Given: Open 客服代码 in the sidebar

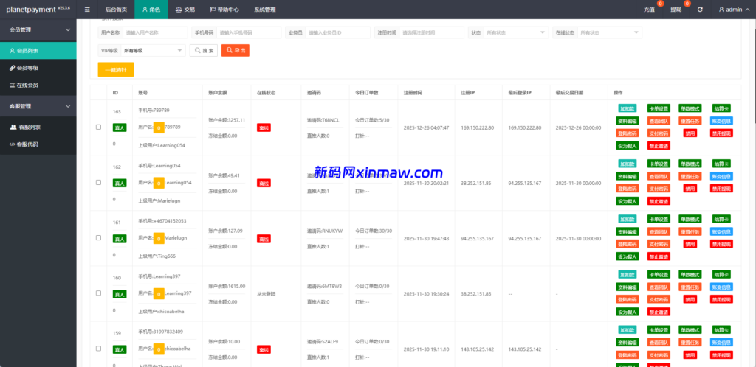Looking at the screenshot, I should [38, 144].
